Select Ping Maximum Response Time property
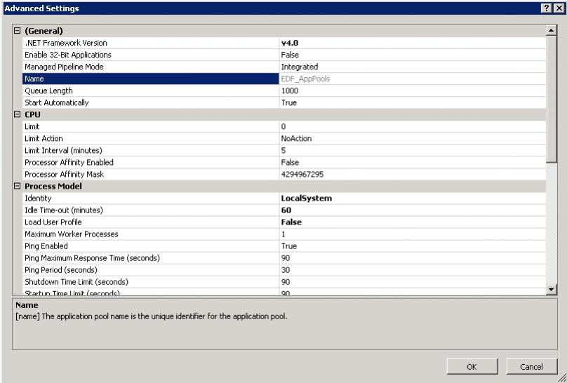 150,257
